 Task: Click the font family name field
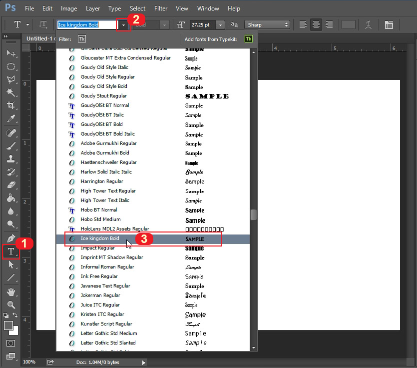[x=87, y=25]
